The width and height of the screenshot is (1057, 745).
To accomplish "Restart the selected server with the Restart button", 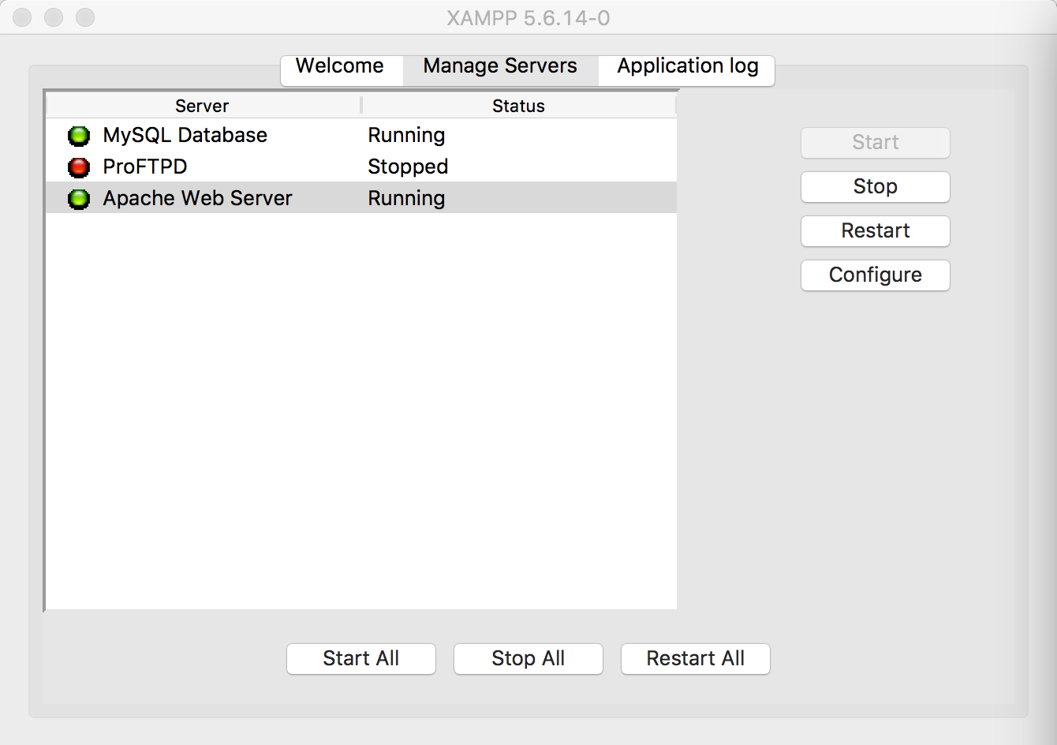I will [875, 230].
